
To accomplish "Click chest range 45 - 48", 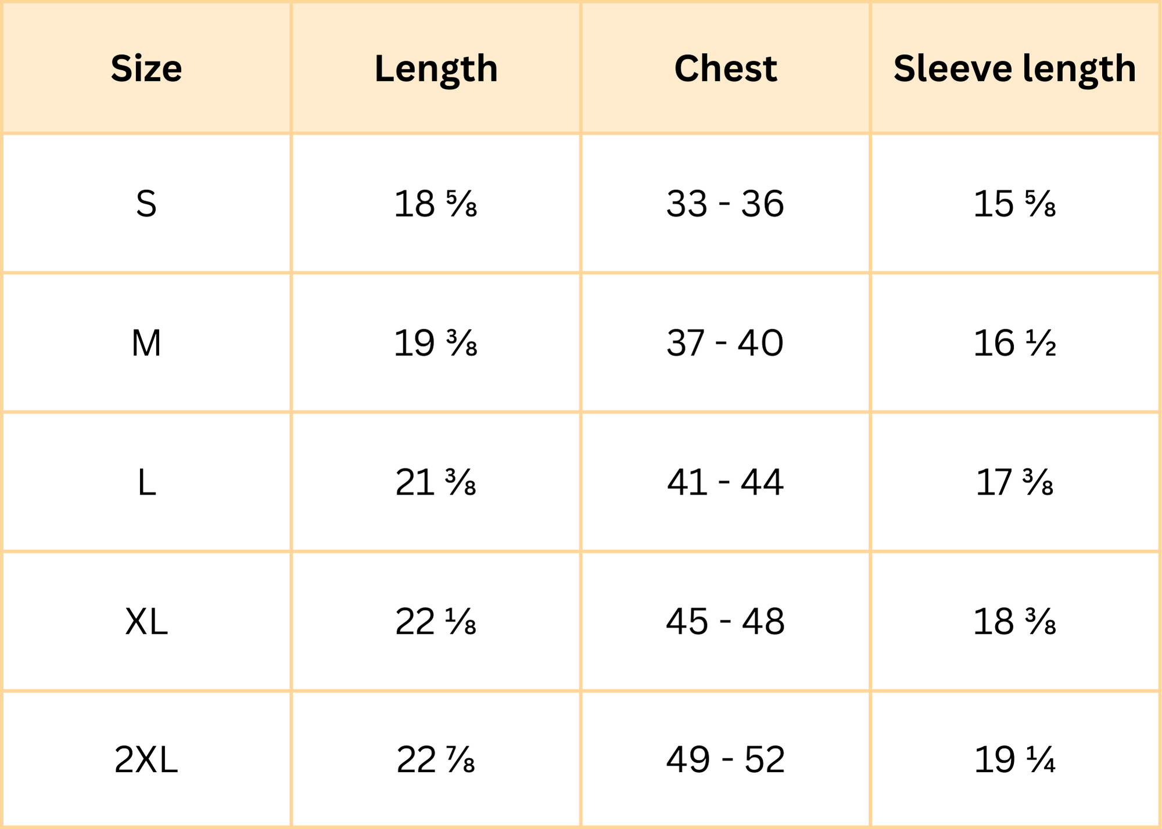I will 726,622.
